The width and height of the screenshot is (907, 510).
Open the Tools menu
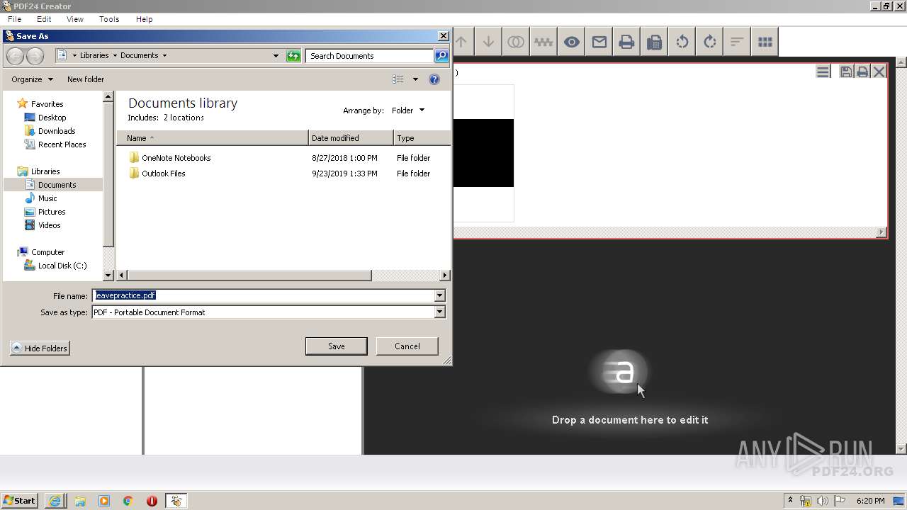click(109, 19)
